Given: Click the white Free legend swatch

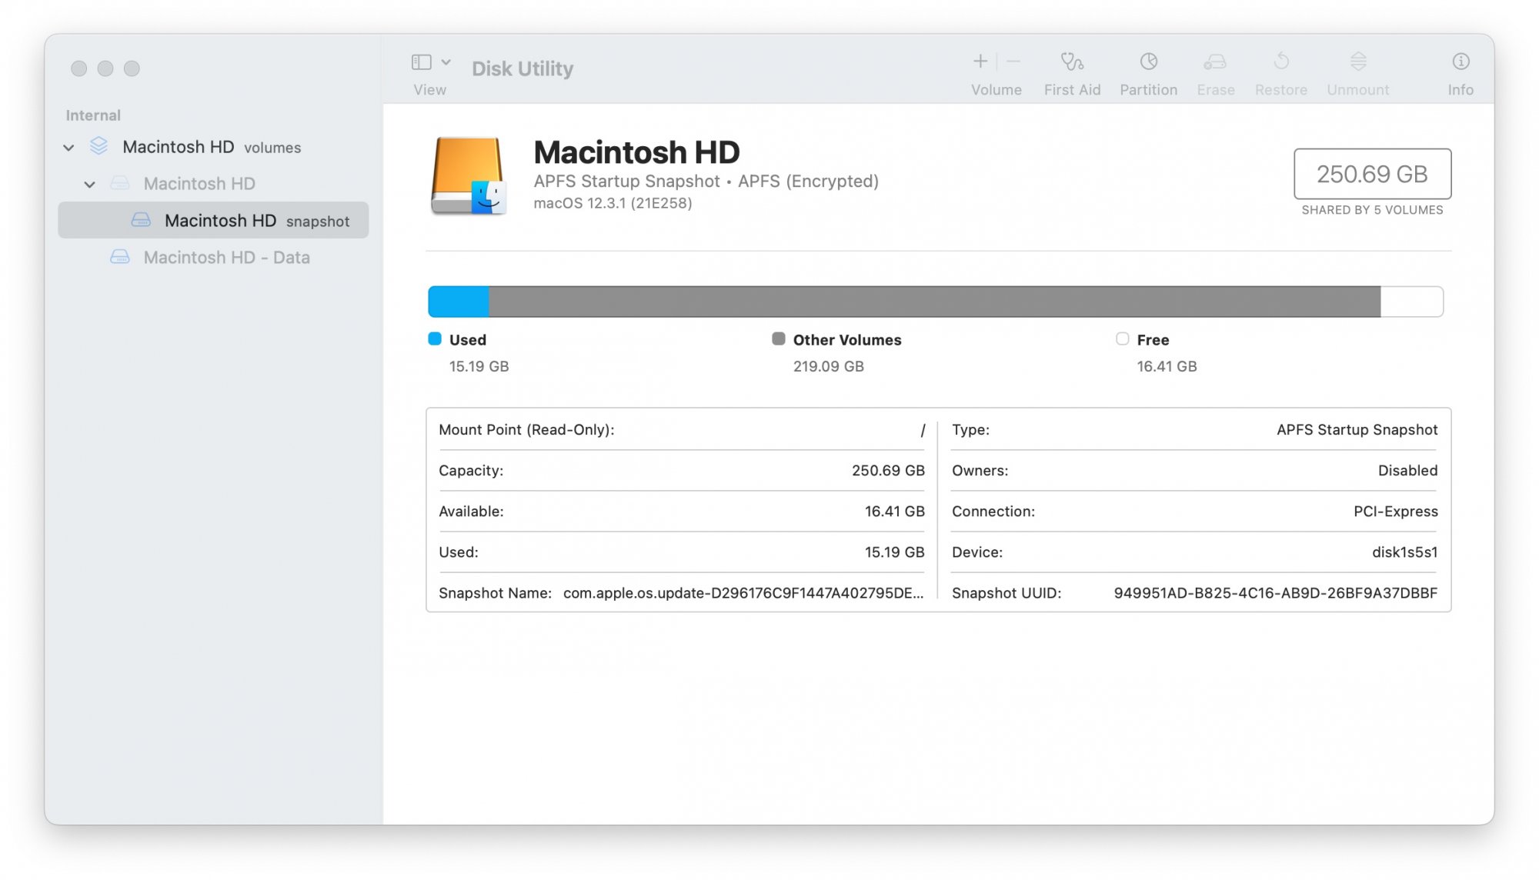Looking at the screenshot, I should click(1123, 338).
